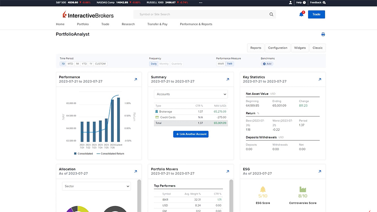
Task: Select the 1M time period
Action: coord(77,64)
